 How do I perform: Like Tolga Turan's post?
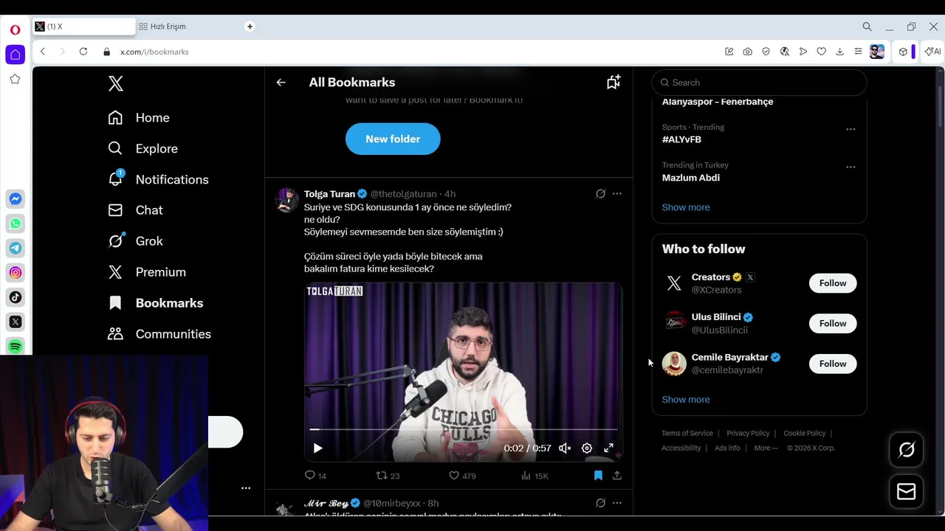point(462,476)
